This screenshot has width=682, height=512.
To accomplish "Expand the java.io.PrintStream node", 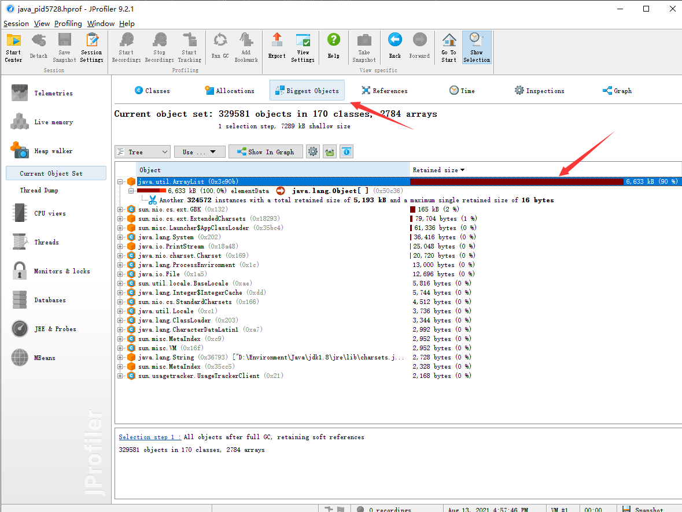I will pos(120,246).
